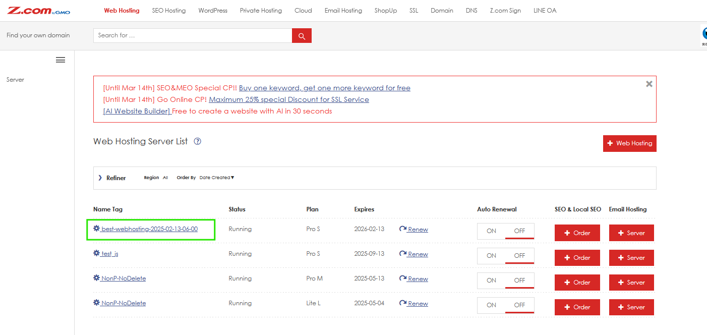Click the partially visible icon at the right edge of the header
707x335 pixels.
pos(704,36)
